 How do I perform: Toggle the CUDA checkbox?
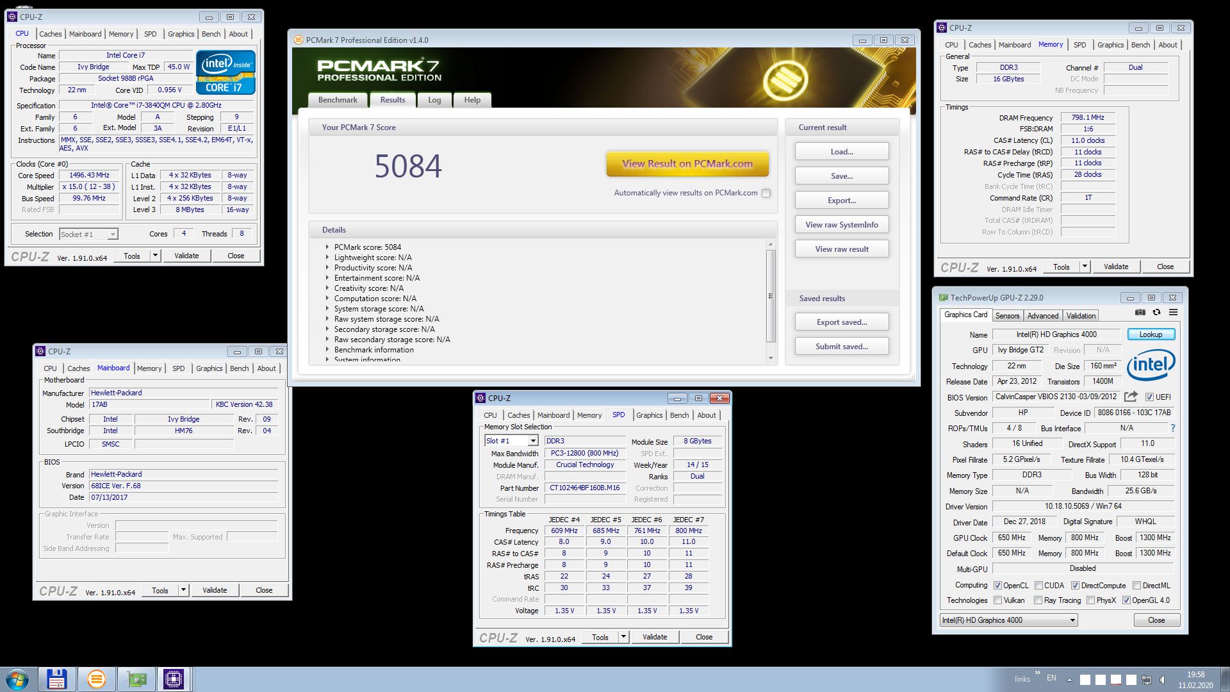point(1038,586)
